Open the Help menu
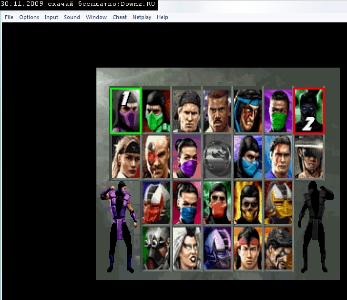 coord(163,17)
